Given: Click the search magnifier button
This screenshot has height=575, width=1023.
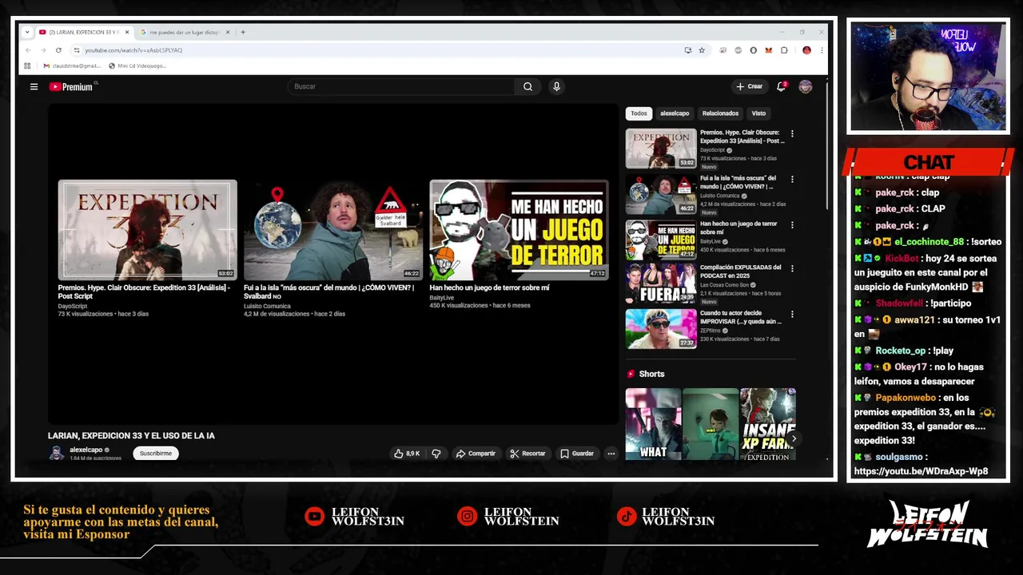Looking at the screenshot, I should 527,86.
